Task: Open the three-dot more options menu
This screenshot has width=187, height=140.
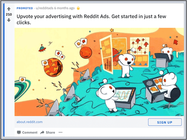Action: (60, 132)
